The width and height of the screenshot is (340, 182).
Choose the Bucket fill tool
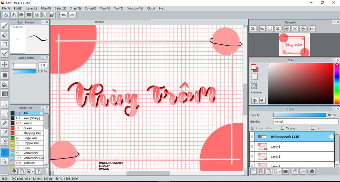tap(5, 85)
